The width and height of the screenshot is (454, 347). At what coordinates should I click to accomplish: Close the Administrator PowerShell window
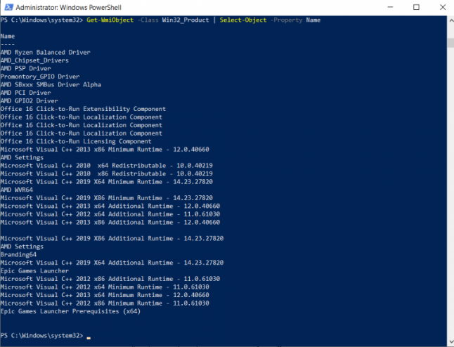click(x=443, y=7)
